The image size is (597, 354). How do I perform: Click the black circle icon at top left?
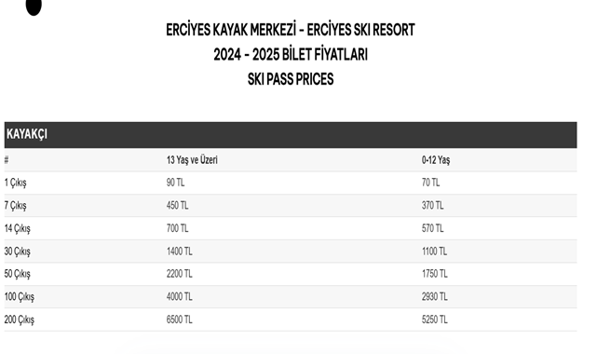pyautogui.click(x=34, y=7)
